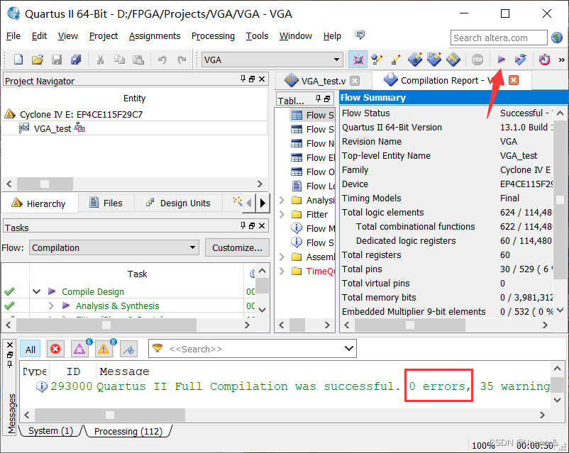
Task: Toggle the critical warning messages filter
Action: [79, 349]
